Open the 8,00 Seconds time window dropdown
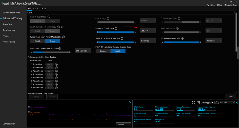The image size is (239, 128). [x=83, y=51]
